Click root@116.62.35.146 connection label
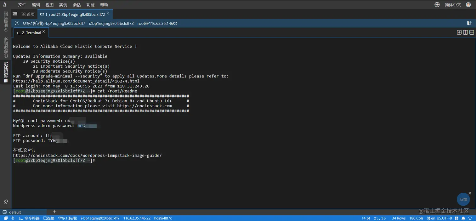 point(156,23)
